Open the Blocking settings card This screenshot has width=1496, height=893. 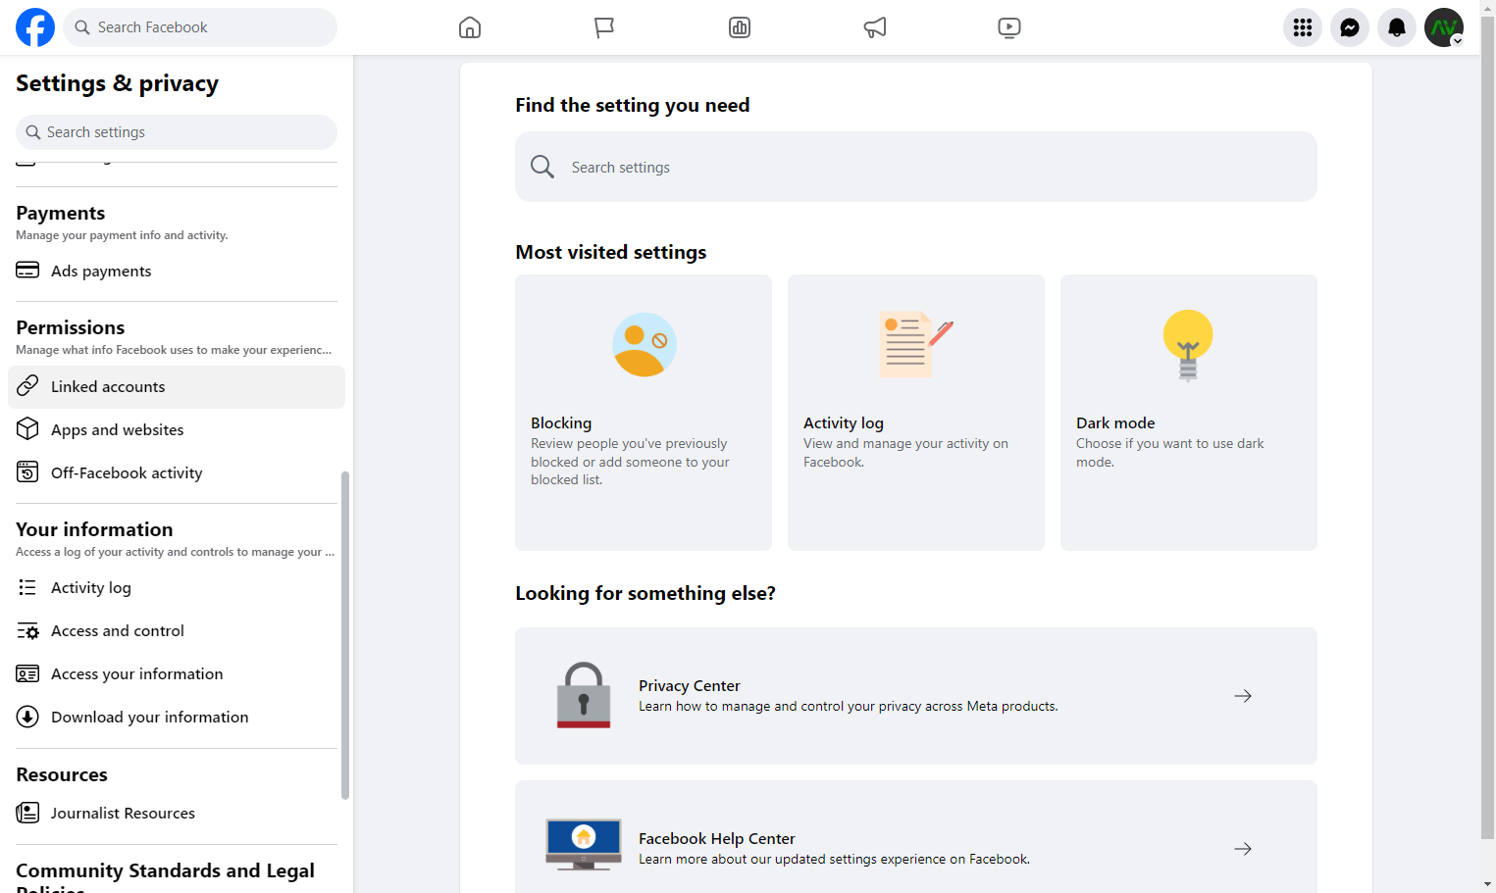[644, 413]
